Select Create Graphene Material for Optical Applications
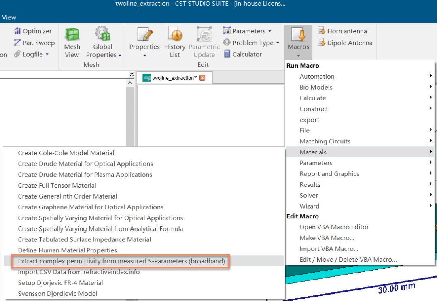 tap(144, 207)
